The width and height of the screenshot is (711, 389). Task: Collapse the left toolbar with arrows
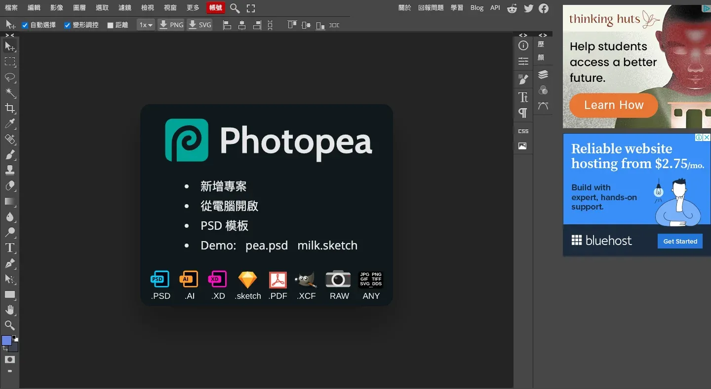(x=10, y=35)
